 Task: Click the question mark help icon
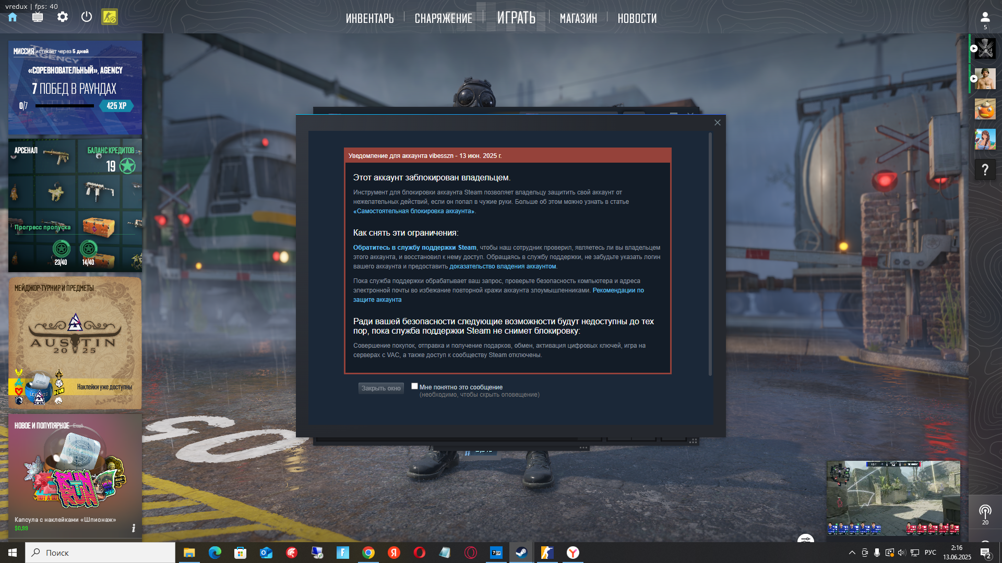[x=985, y=170]
